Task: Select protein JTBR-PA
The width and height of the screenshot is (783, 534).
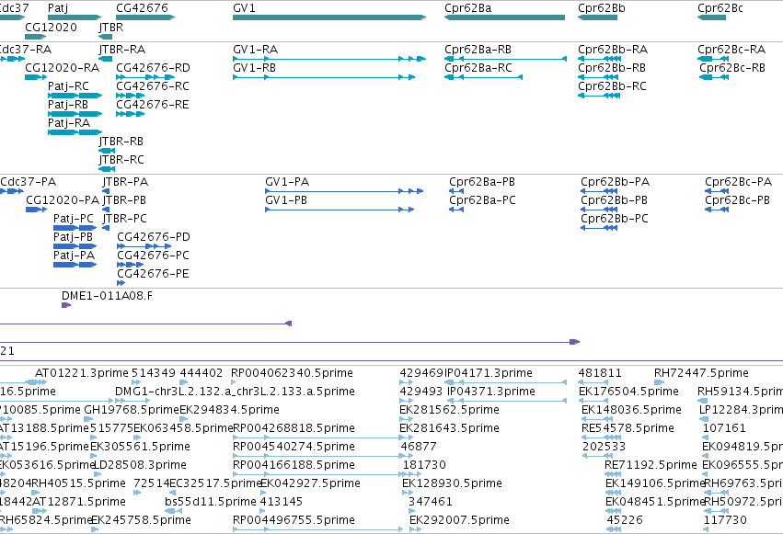Action: point(106,191)
